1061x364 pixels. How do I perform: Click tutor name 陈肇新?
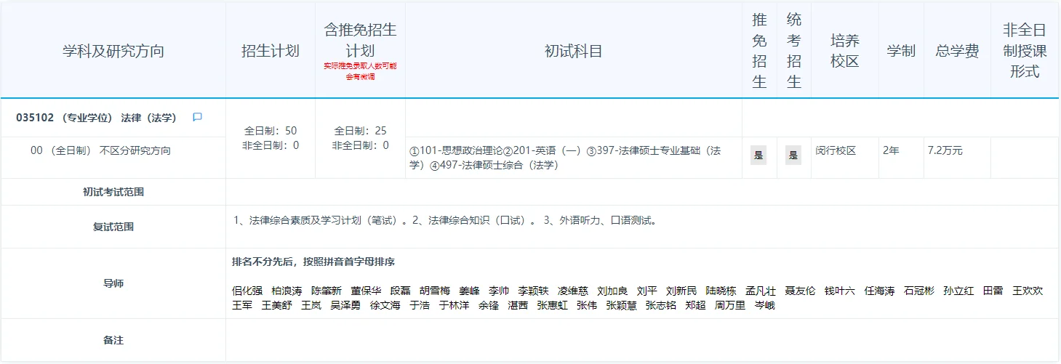click(327, 291)
